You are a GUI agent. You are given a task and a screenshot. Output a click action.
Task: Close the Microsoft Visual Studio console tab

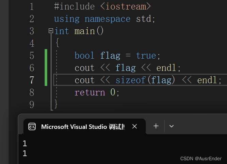[134, 126]
